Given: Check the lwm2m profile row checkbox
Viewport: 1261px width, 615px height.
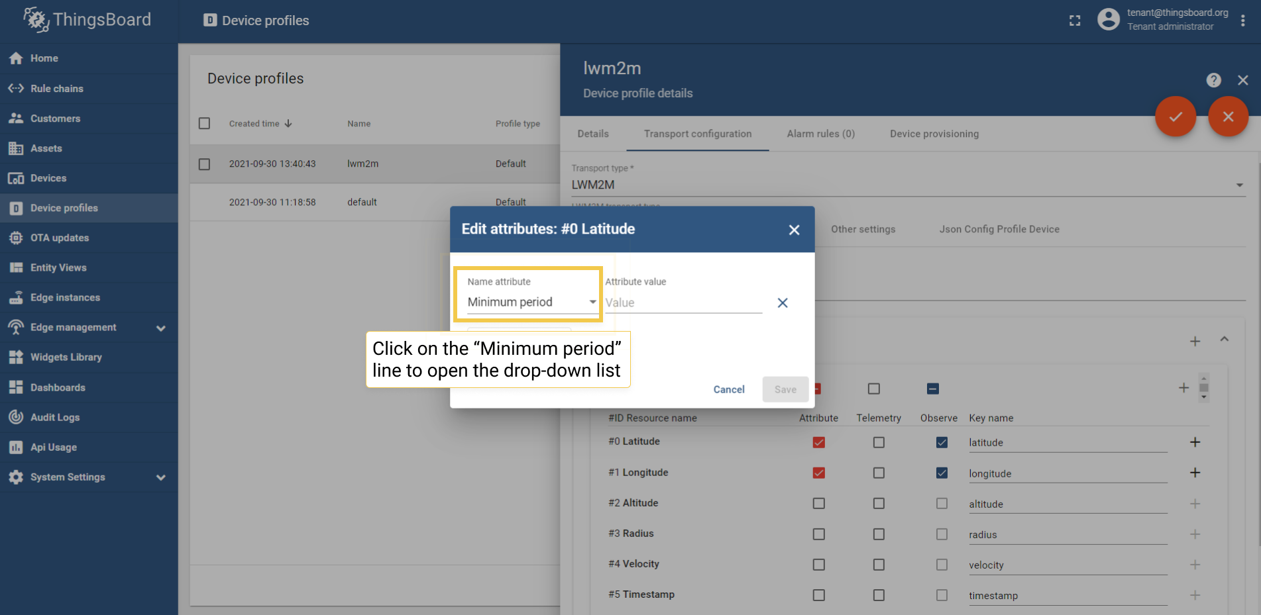Looking at the screenshot, I should [x=204, y=164].
